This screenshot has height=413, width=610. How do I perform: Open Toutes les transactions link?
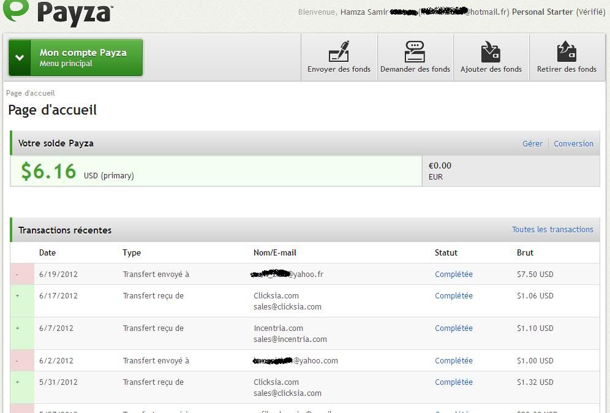552,230
